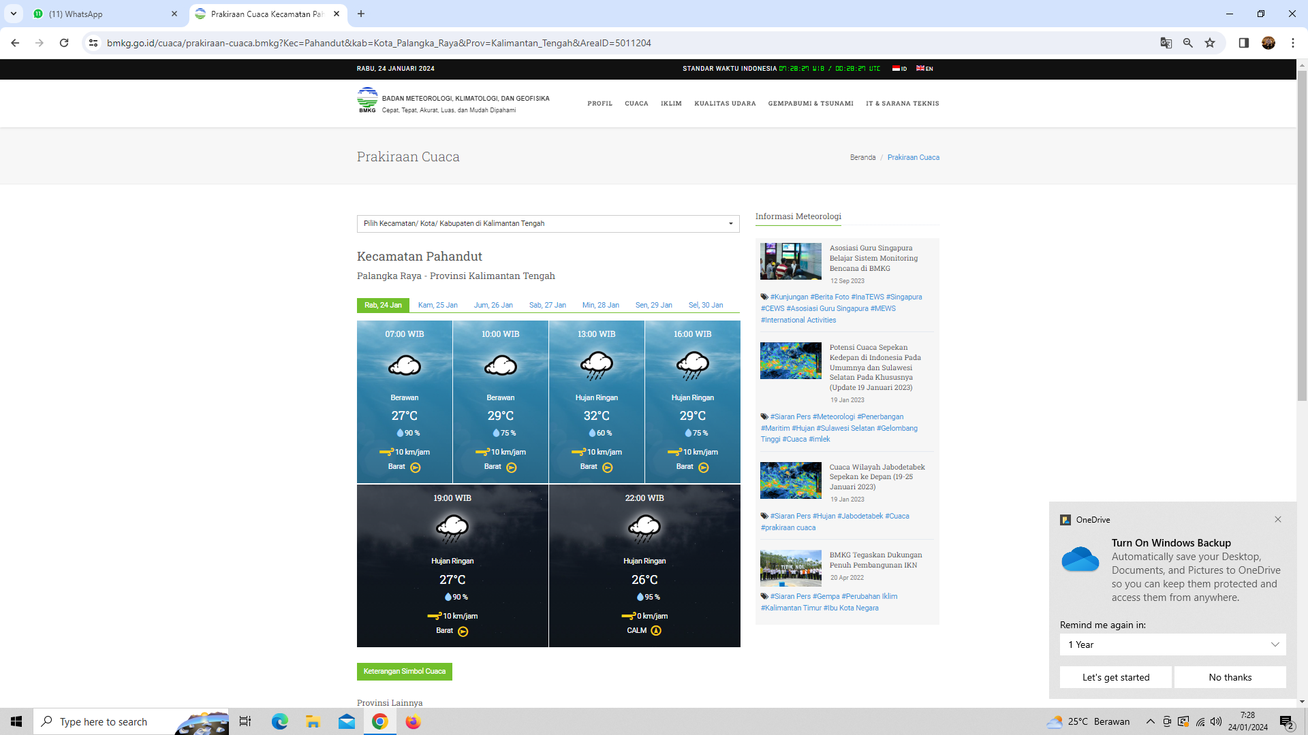Open the GEMPABUMI & TSUNAMI menu
The width and height of the screenshot is (1308, 735).
tap(811, 103)
